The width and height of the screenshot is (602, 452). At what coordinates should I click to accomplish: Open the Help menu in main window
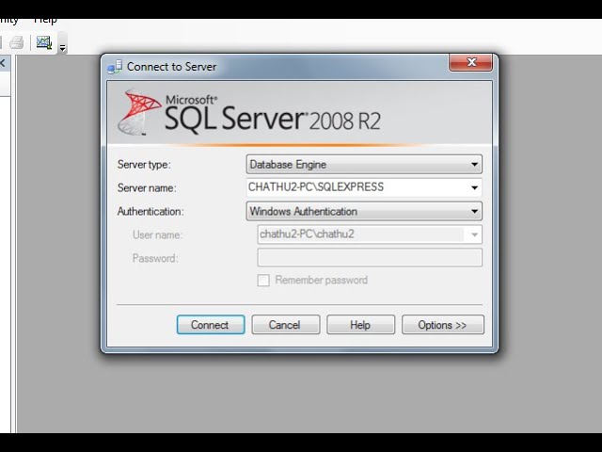coord(45,21)
